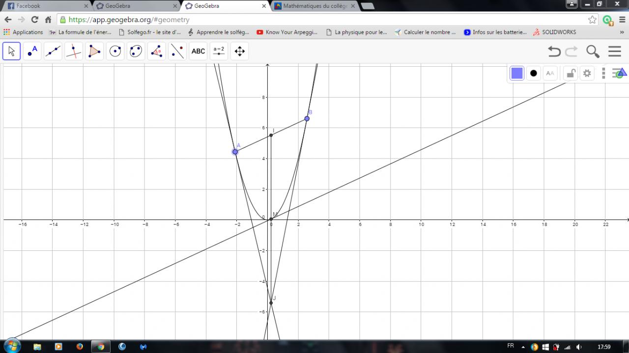Click point B on the parabola
Viewport: 629px width, 353px height.
(307, 119)
